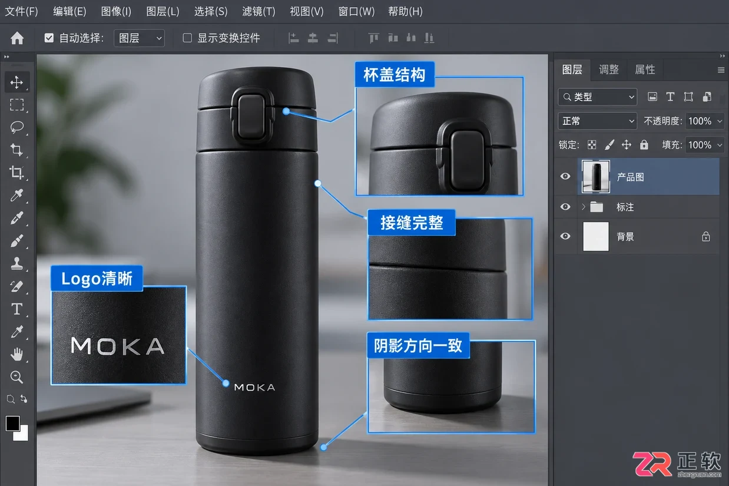Select the Eraser tool
The width and height of the screenshot is (729, 486).
click(16, 286)
